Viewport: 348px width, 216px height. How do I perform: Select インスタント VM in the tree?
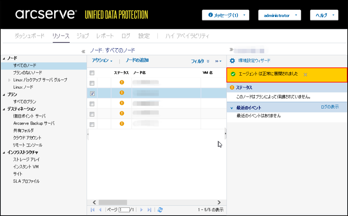coord(26,167)
